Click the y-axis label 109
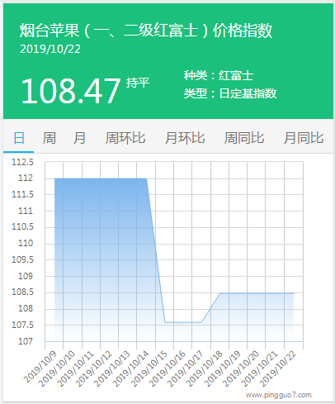335x404 pixels. pyautogui.click(x=26, y=276)
